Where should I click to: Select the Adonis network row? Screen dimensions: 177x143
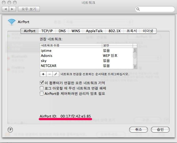tap(87, 56)
